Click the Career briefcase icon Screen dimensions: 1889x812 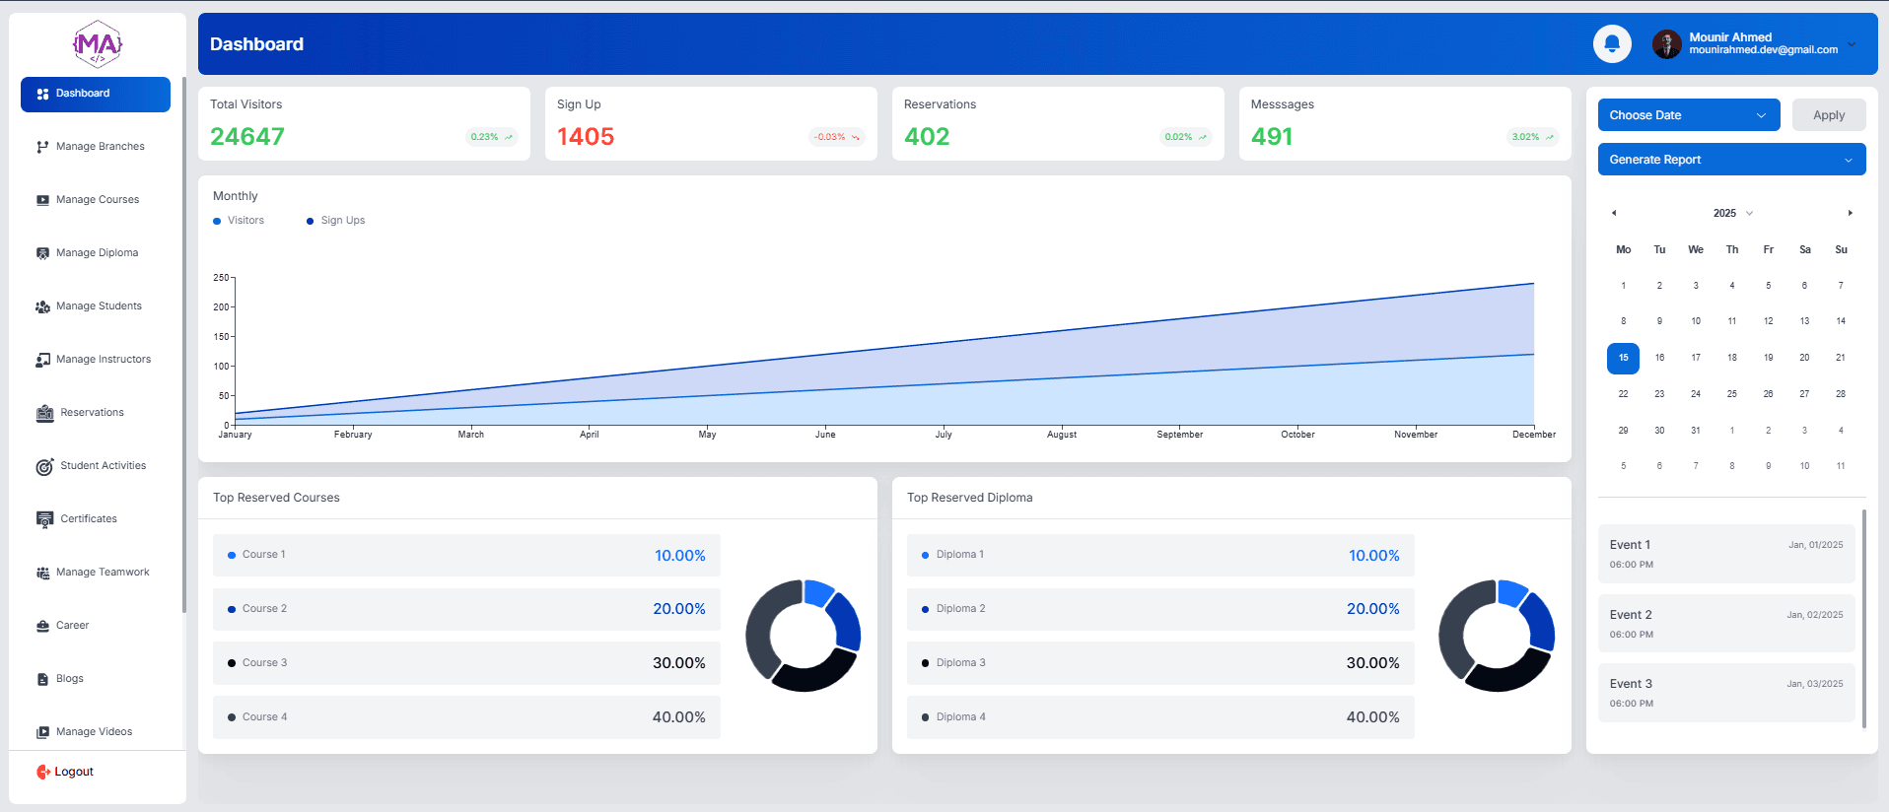coord(42,626)
